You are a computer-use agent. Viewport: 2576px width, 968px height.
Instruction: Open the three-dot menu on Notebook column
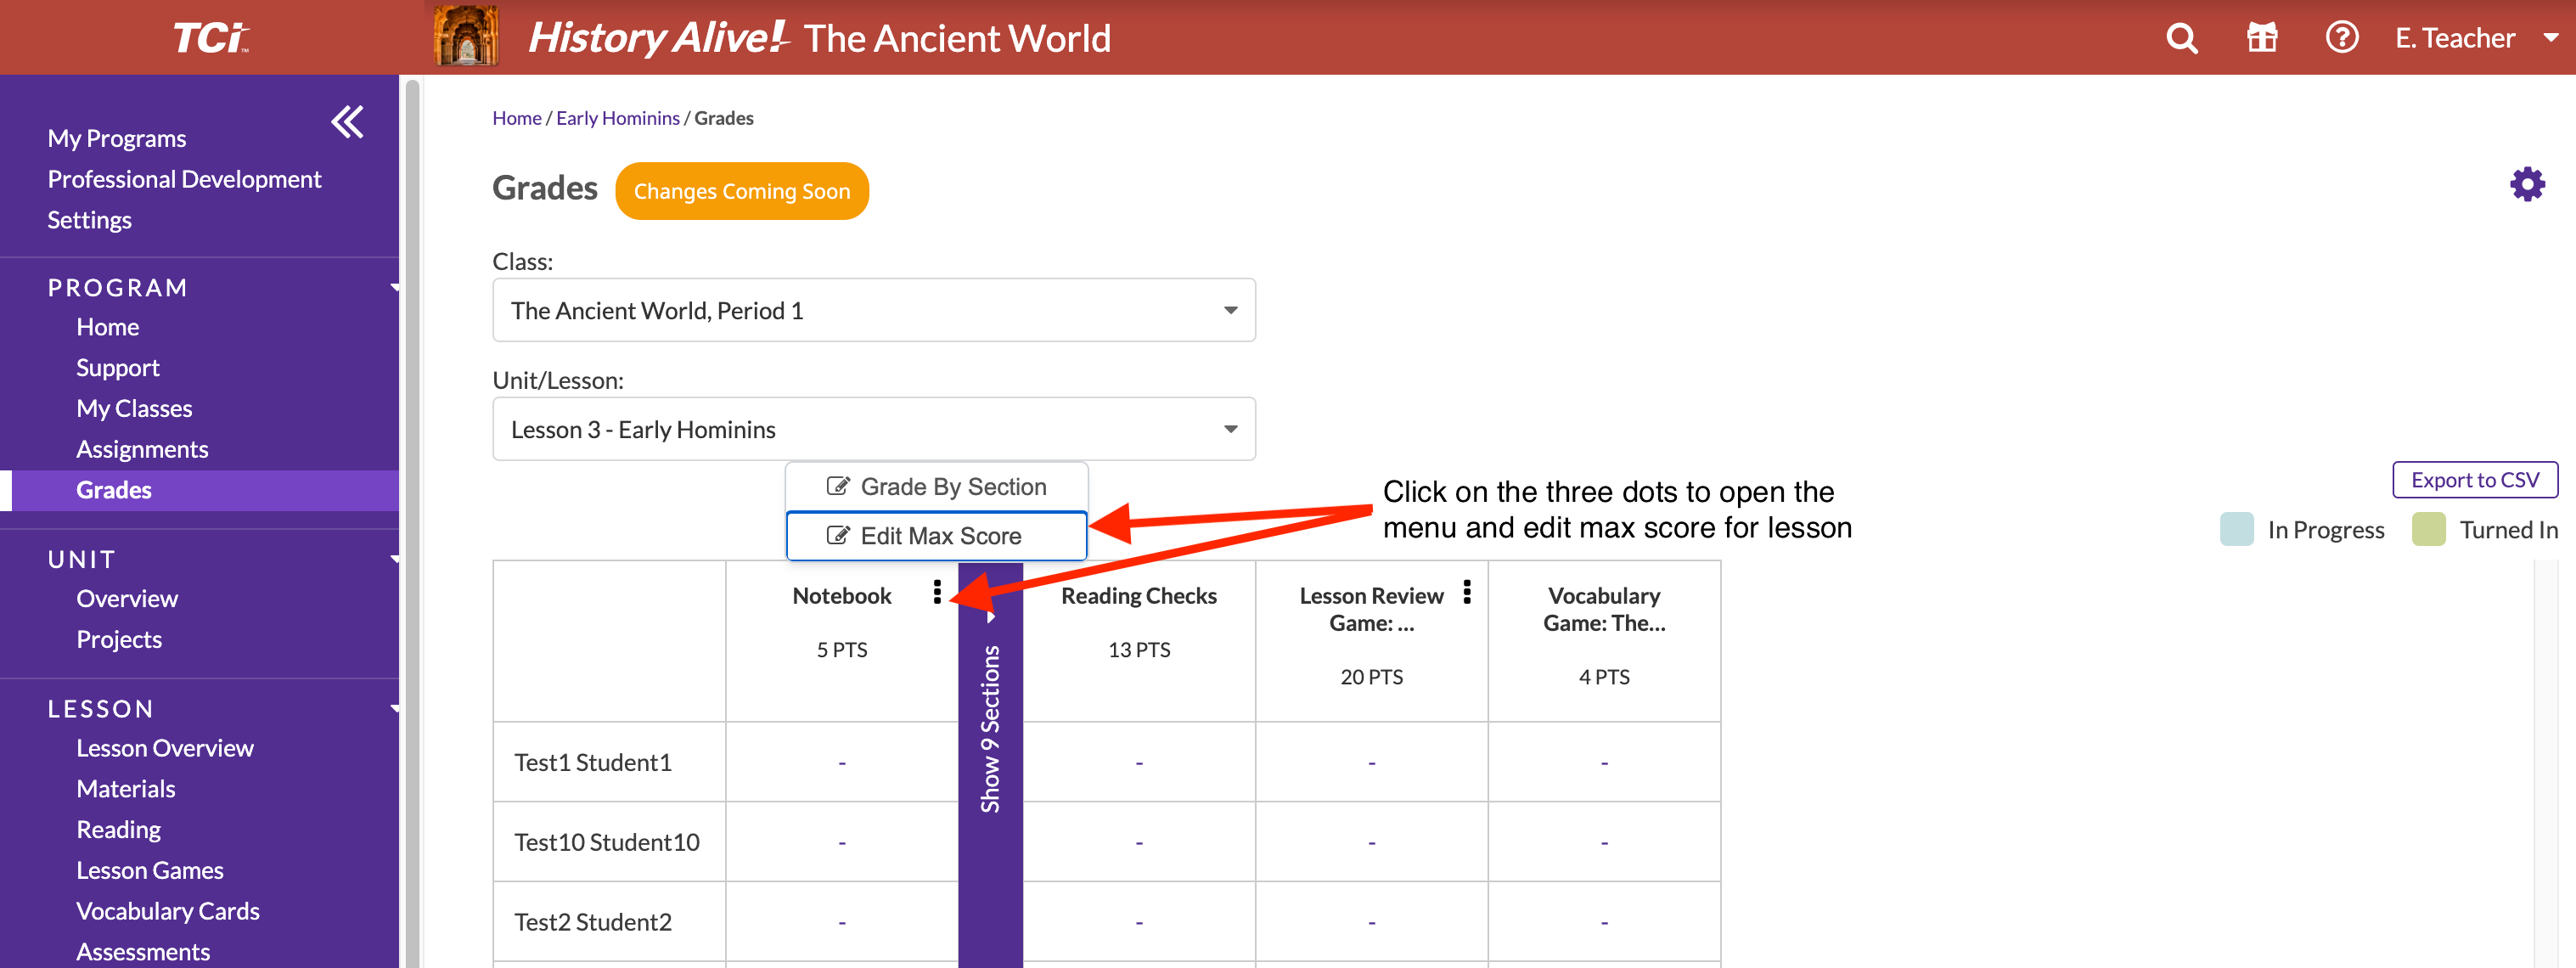point(937,592)
